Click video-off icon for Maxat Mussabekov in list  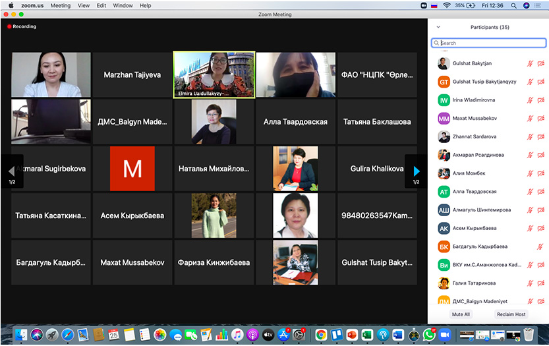pos(540,119)
